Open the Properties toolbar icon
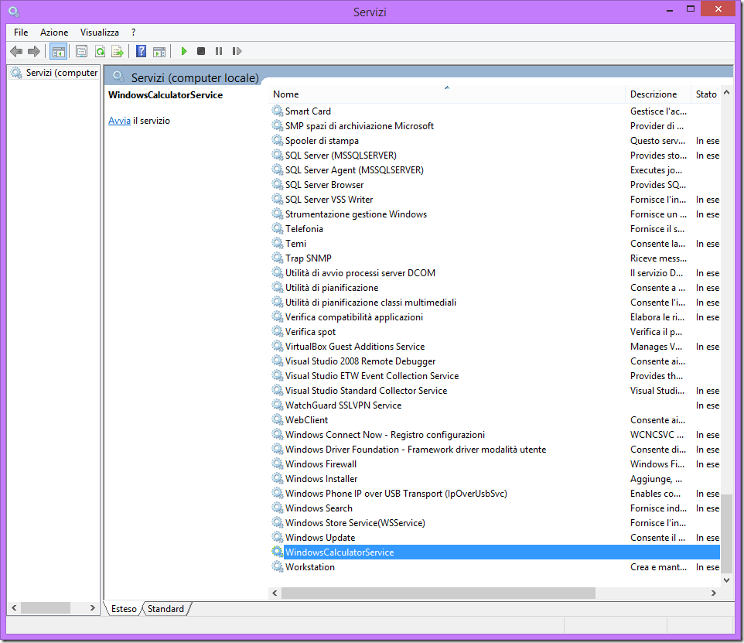The height and width of the screenshot is (643, 744). tap(81, 52)
